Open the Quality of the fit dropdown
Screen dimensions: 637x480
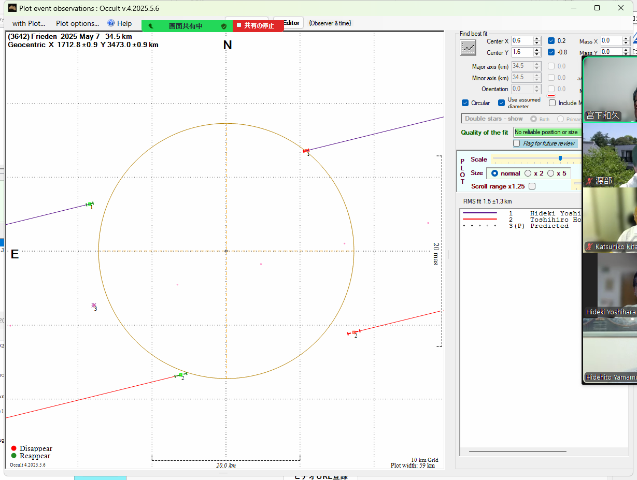pyautogui.click(x=547, y=133)
